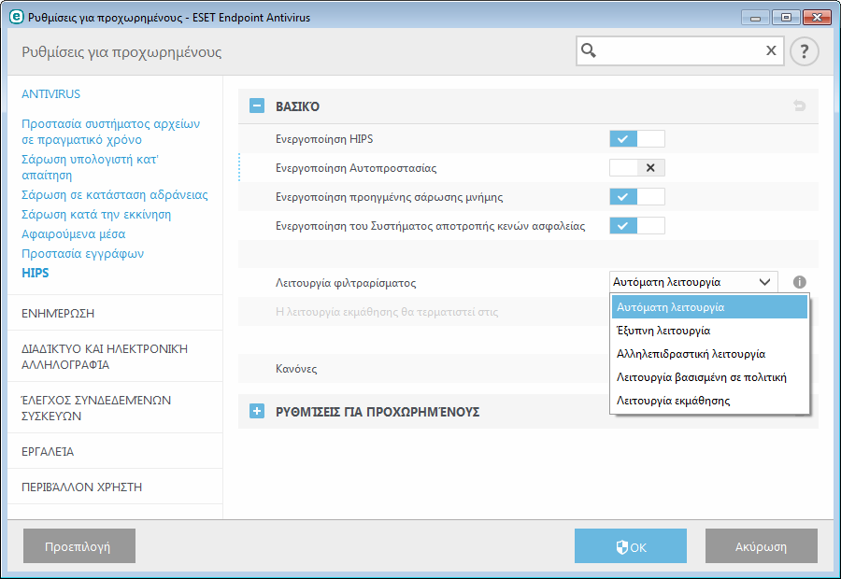Click the Κανόνες row label
This screenshot has height=579, width=841.
[x=296, y=369]
